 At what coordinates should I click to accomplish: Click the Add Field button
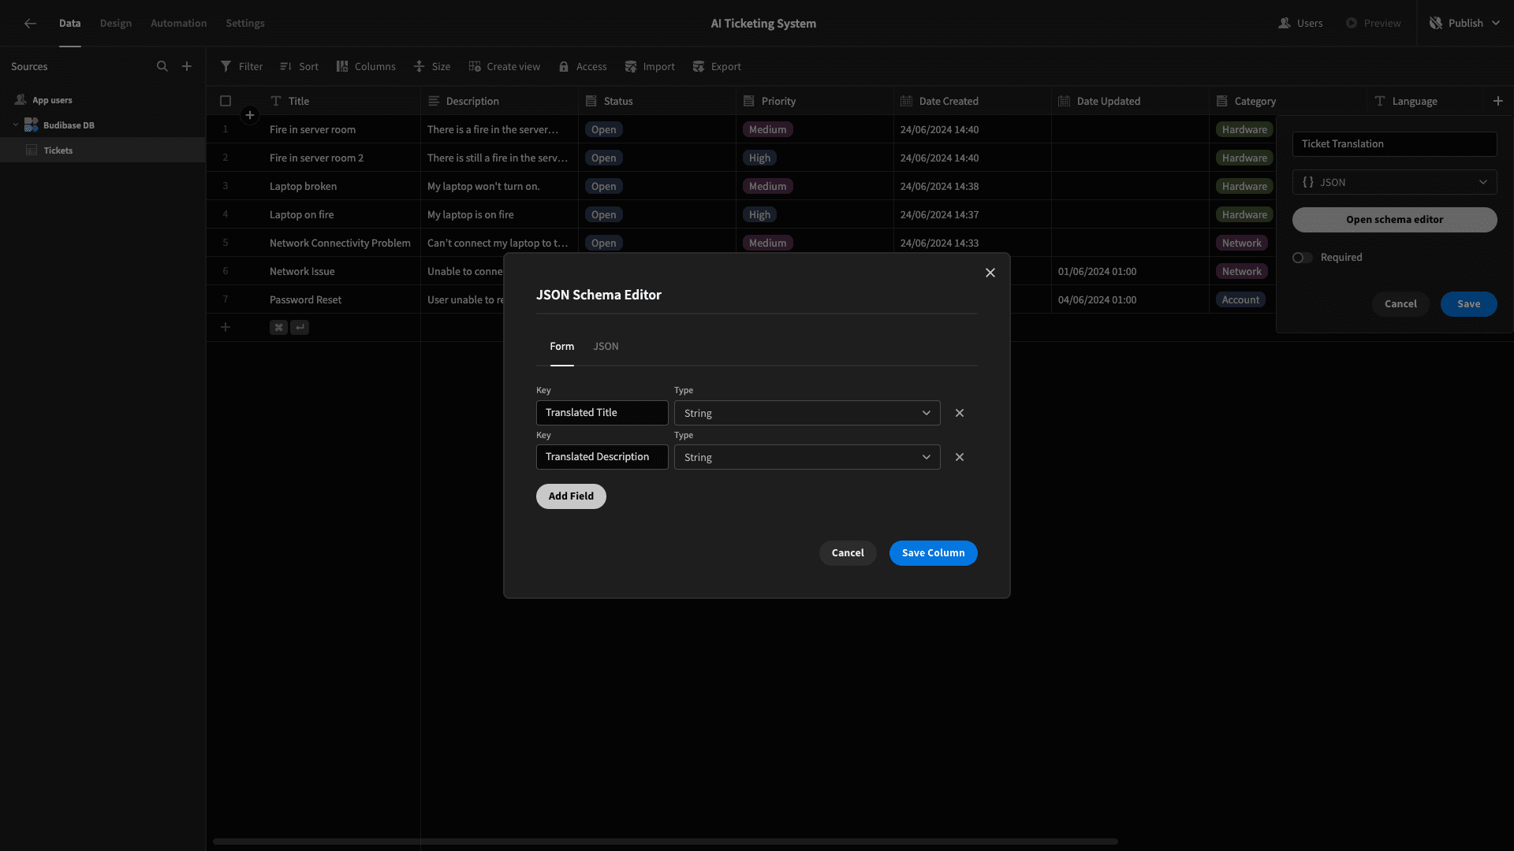[x=571, y=496]
